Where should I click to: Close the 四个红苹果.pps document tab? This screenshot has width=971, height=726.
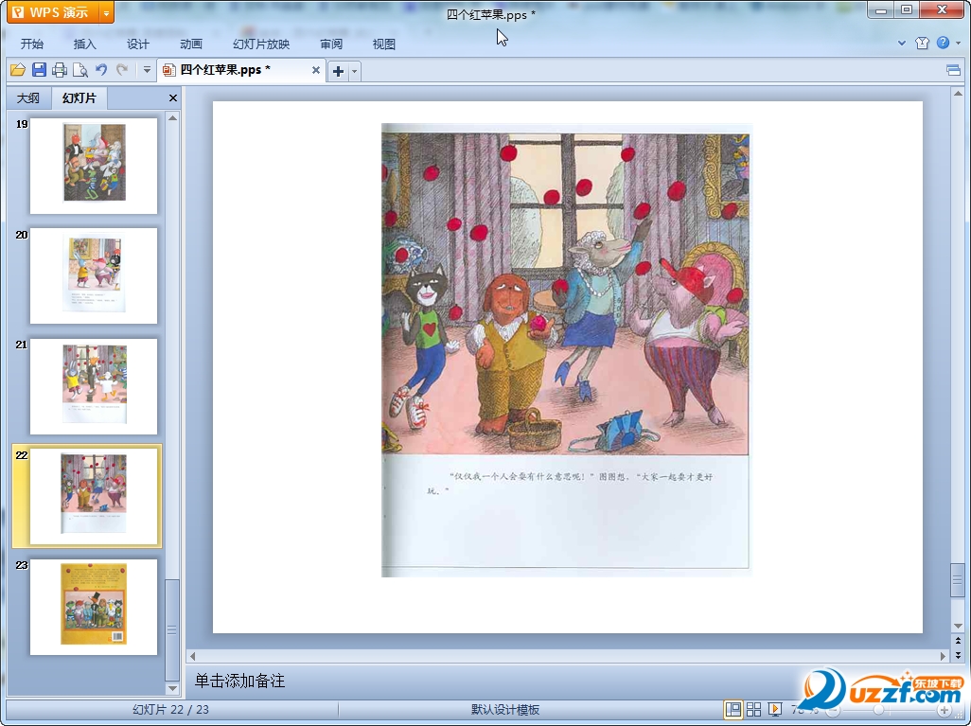point(316,70)
